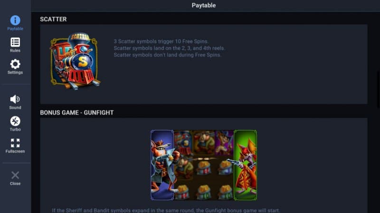Enable Fullscreen mode icon
Screen dimensions: 380x213
[x=15, y=143]
